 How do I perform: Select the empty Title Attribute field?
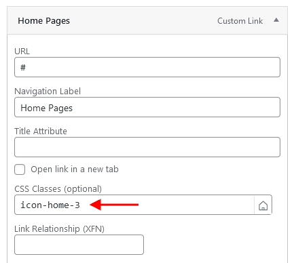tap(147, 147)
